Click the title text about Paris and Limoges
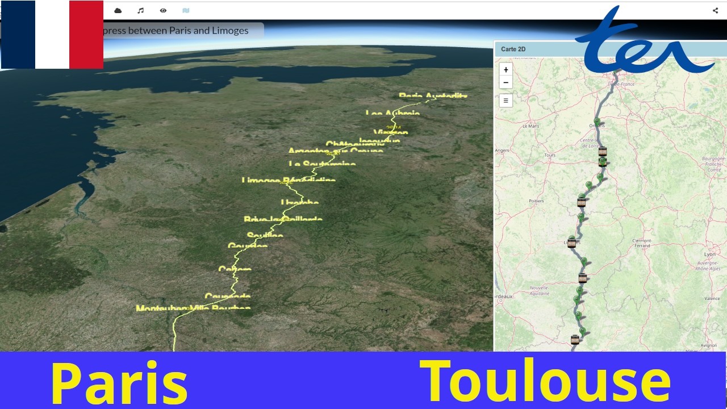The width and height of the screenshot is (727, 409). click(x=176, y=31)
